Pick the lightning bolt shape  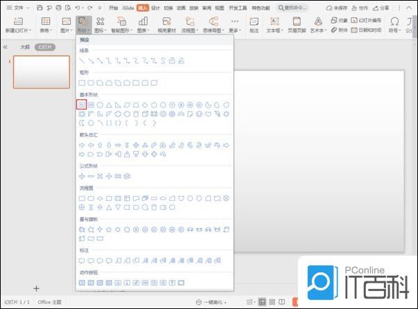click(217, 114)
